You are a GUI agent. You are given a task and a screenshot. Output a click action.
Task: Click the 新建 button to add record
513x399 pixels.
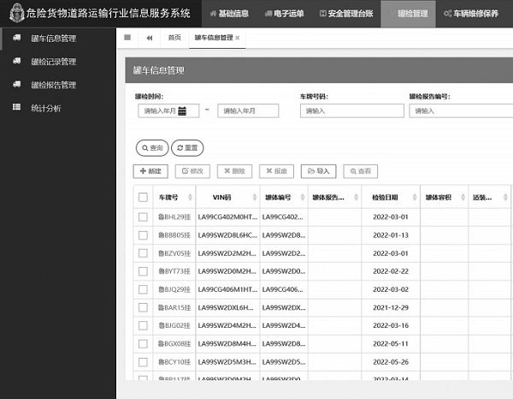coord(150,171)
